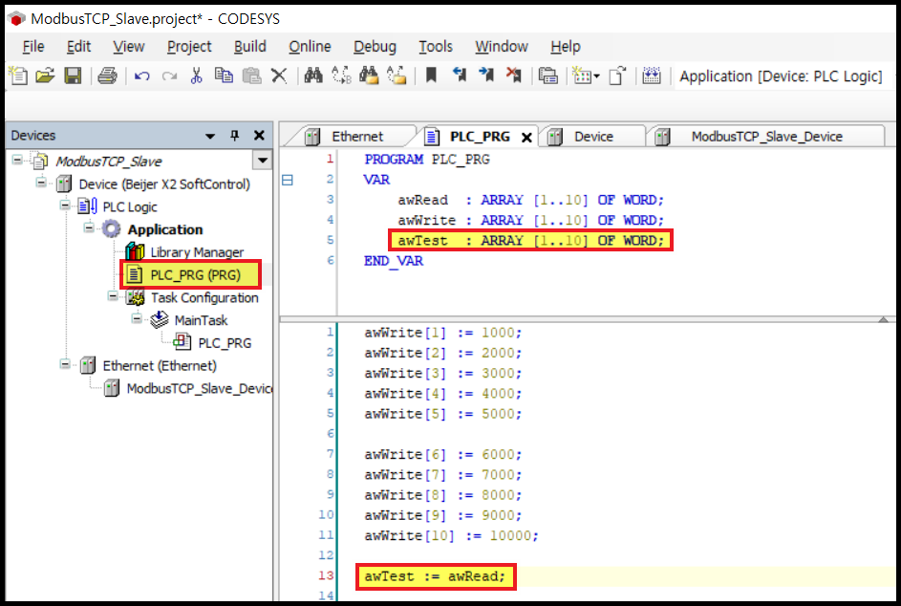Open the Add Object dropdown arrow

[x=596, y=76]
